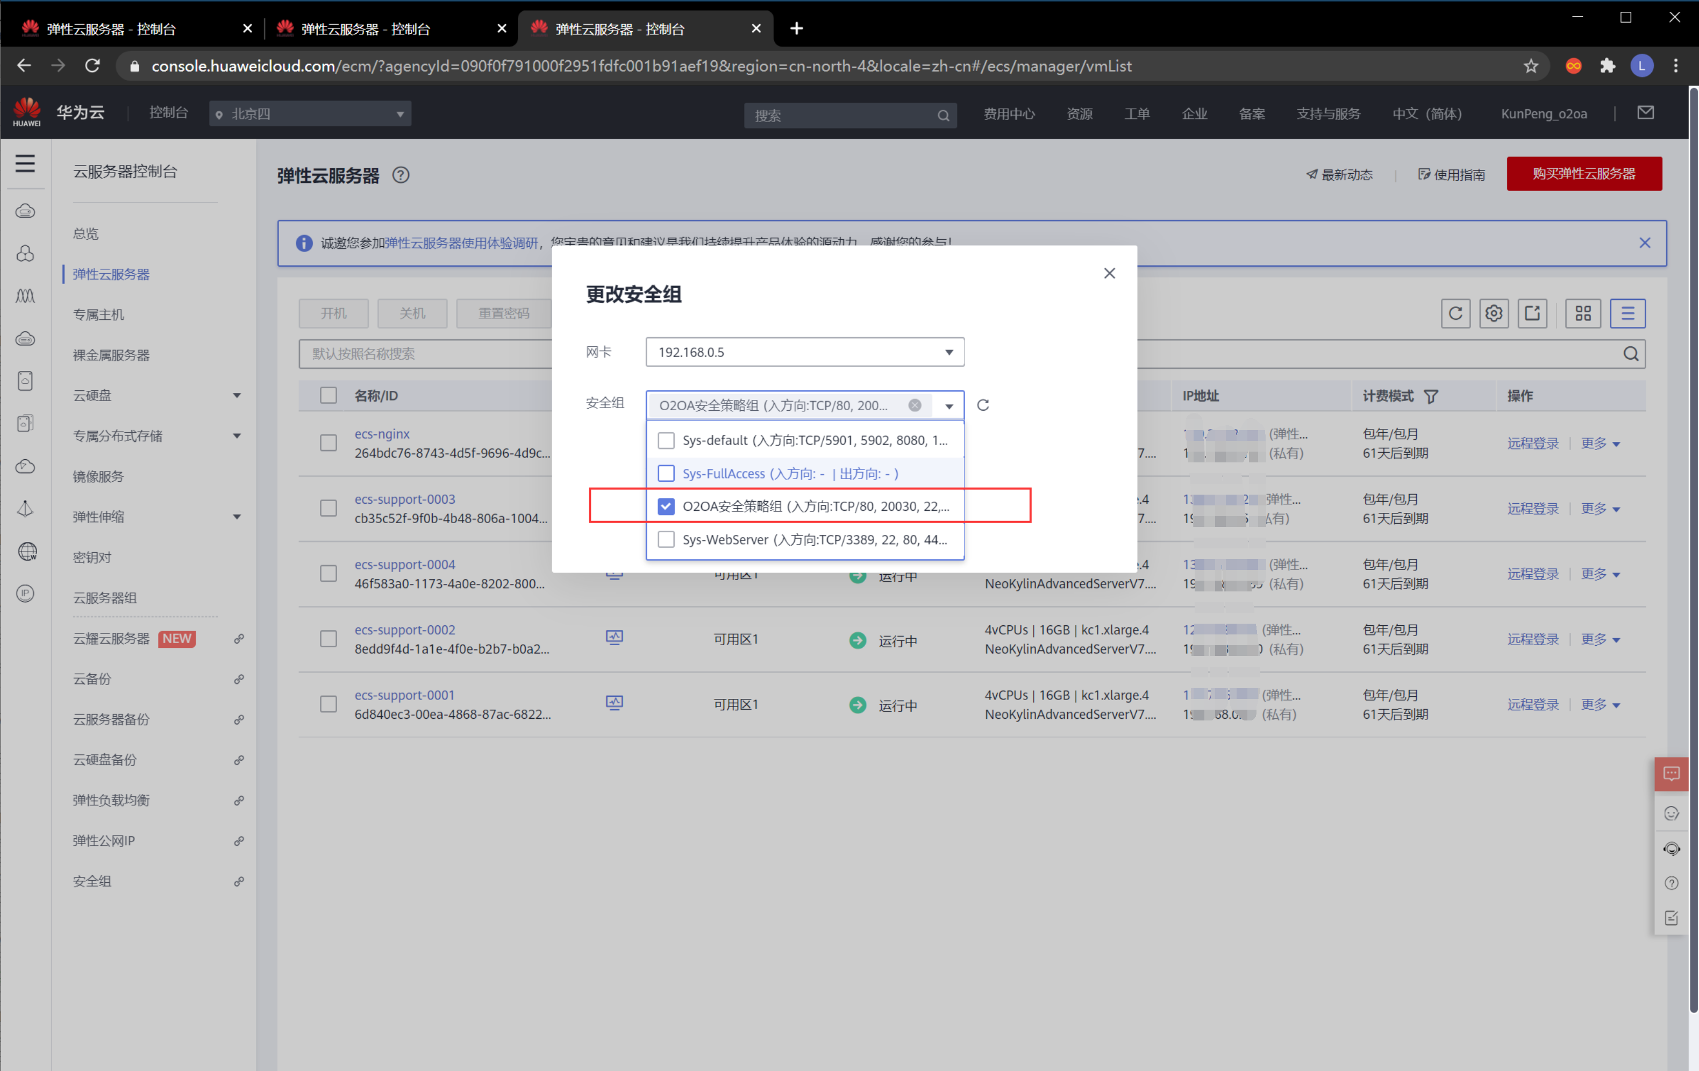Open the 最新动态 link

point(1339,174)
